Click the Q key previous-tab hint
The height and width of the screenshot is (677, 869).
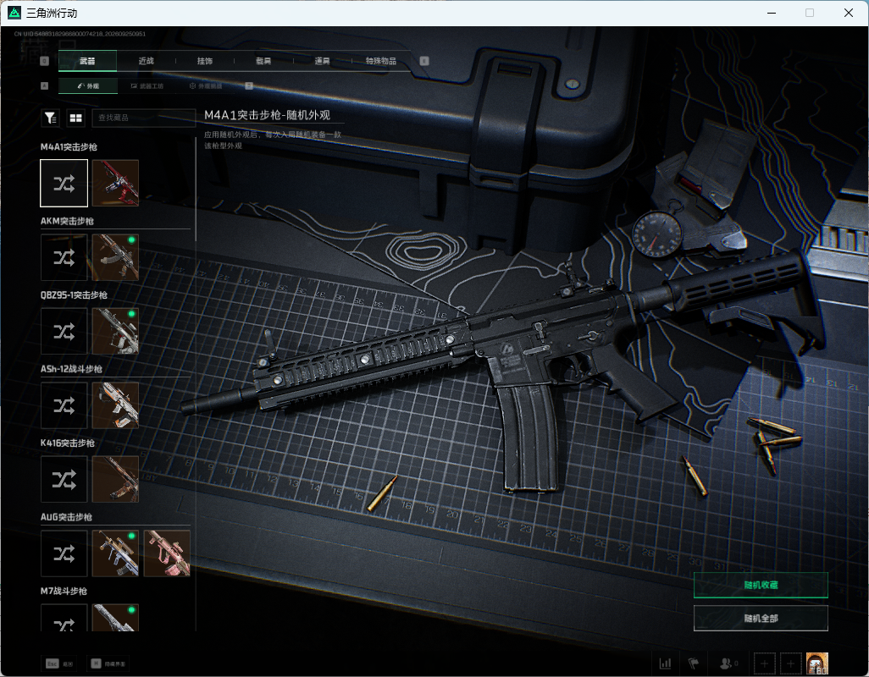(45, 61)
